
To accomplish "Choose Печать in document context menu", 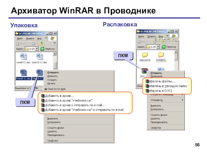I will 51,83.
